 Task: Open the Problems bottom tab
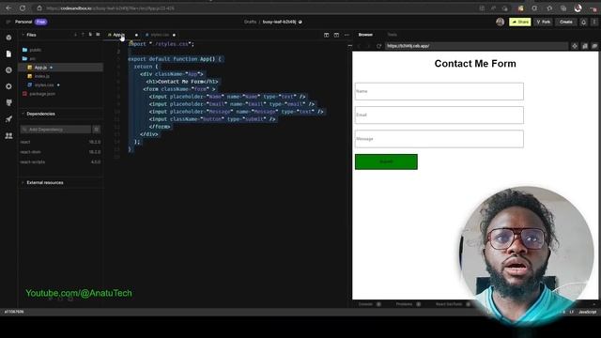point(405,304)
